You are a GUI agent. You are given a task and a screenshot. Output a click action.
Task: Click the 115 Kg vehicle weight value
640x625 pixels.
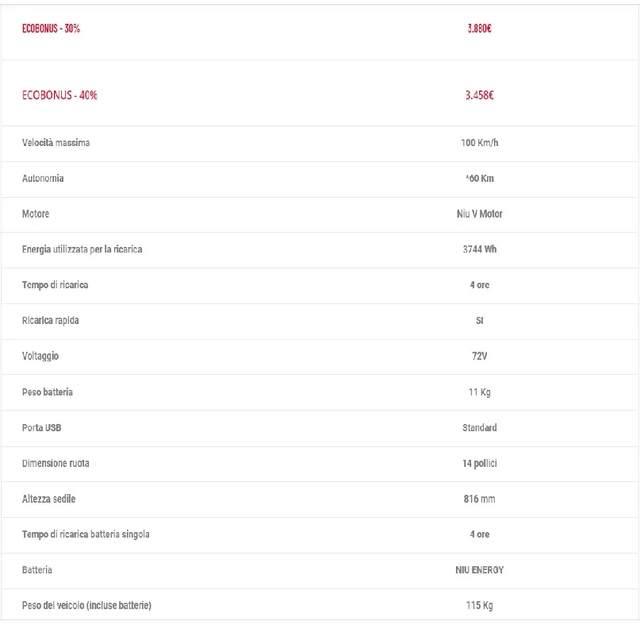(479, 606)
